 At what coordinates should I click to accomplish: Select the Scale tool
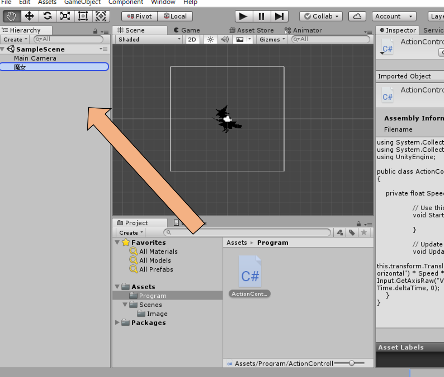(x=65, y=16)
